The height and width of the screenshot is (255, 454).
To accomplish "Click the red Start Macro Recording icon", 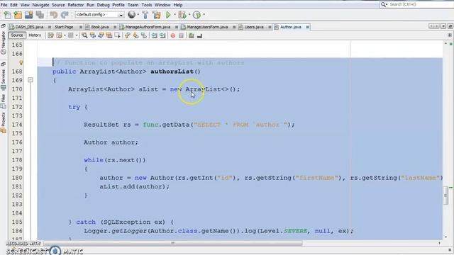I will 173,35.
